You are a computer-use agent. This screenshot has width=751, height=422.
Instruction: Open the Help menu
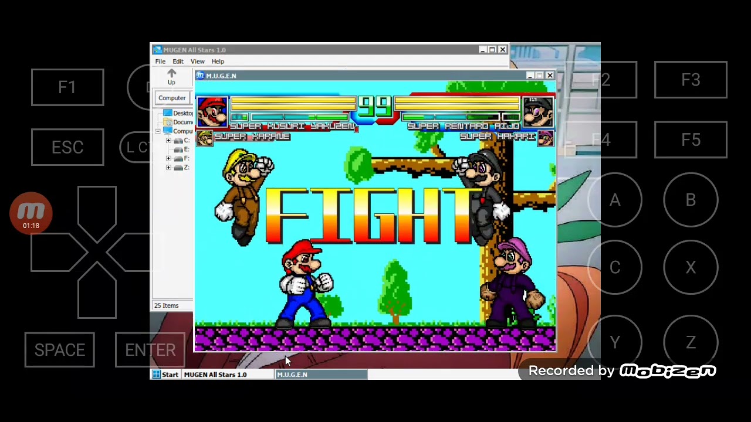[218, 62]
